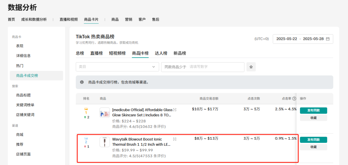Open the 2025-05-28 end date field
348x165 pixels.
(x=313, y=39)
